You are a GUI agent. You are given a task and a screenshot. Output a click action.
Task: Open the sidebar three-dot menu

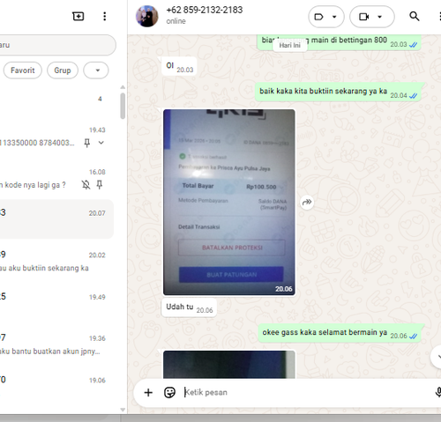[x=104, y=16]
